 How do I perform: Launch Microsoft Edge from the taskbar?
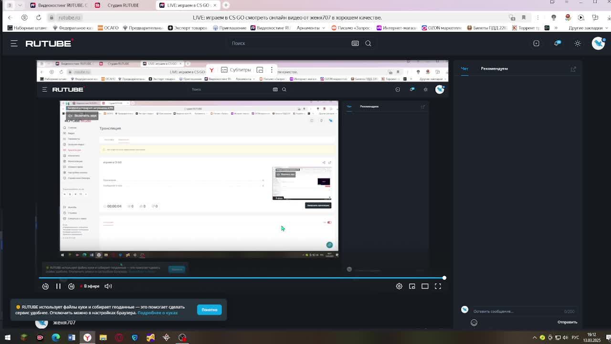(x=56, y=338)
